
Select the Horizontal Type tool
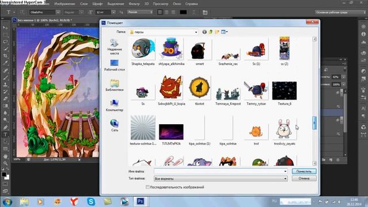(x=5, y=135)
